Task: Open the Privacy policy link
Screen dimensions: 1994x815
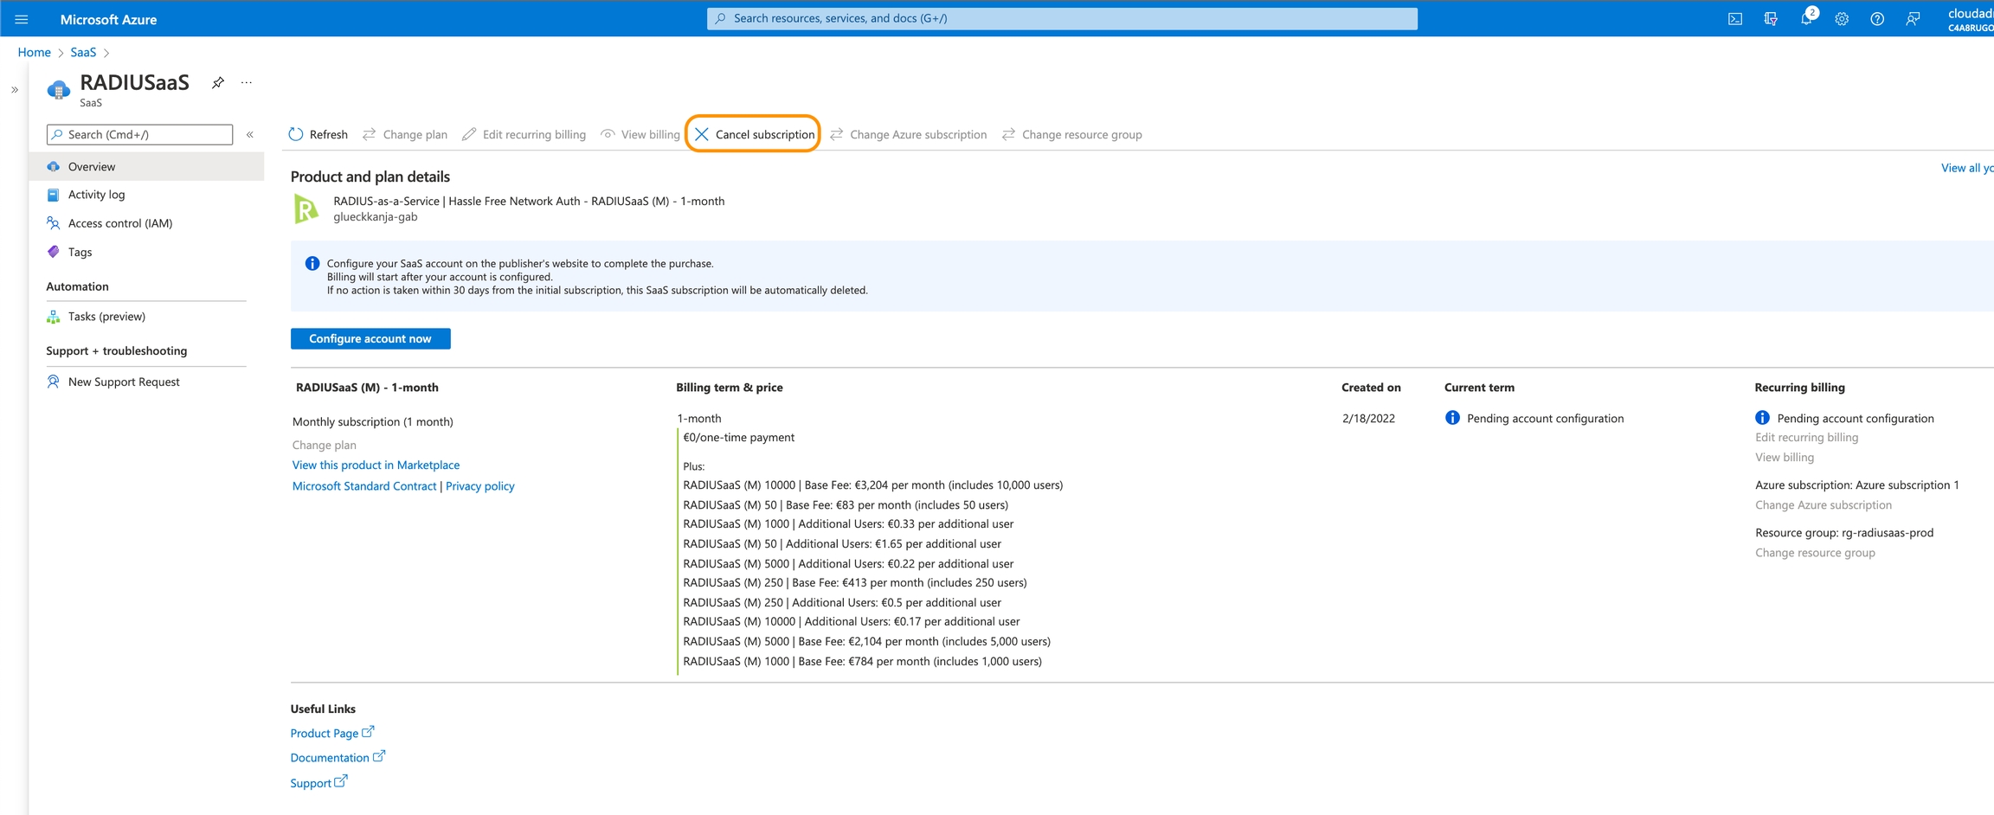Action: click(479, 486)
